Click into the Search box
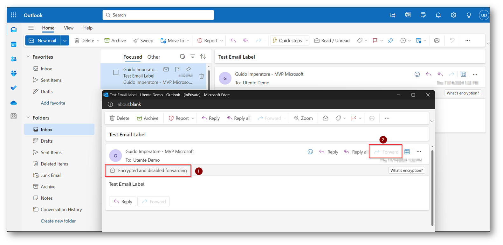This screenshot has height=245, width=503. pos(158,15)
